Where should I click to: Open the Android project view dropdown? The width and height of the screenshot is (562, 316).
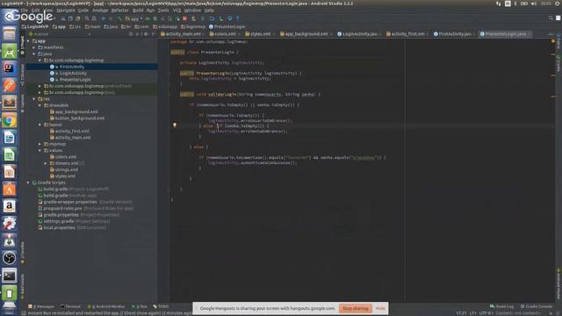pos(60,34)
